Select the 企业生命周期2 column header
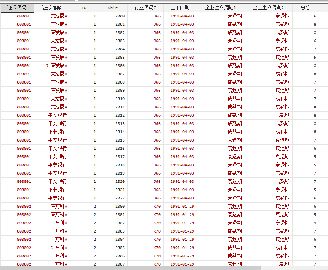328x270 pixels. click(268, 7)
